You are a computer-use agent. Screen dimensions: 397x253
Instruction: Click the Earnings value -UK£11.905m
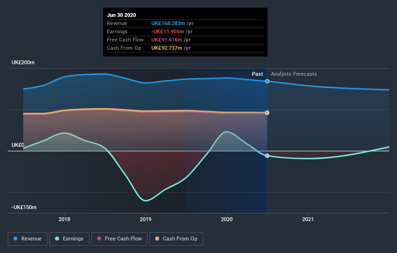[168, 31]
